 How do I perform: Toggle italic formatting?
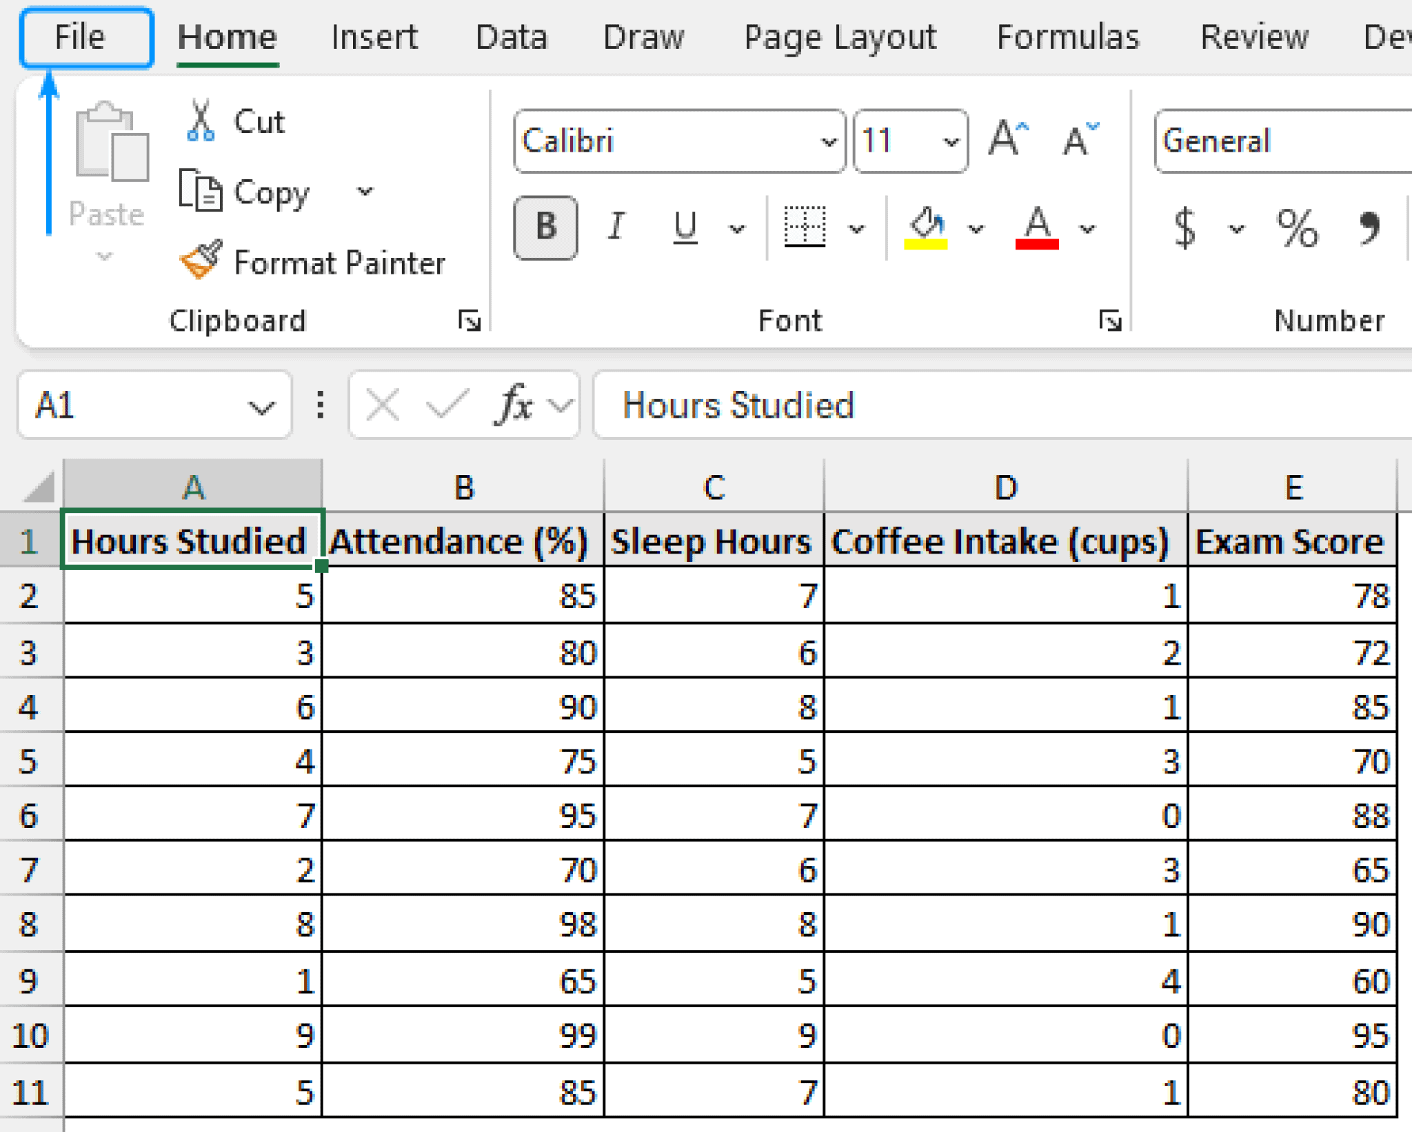[x=617, y=228]
